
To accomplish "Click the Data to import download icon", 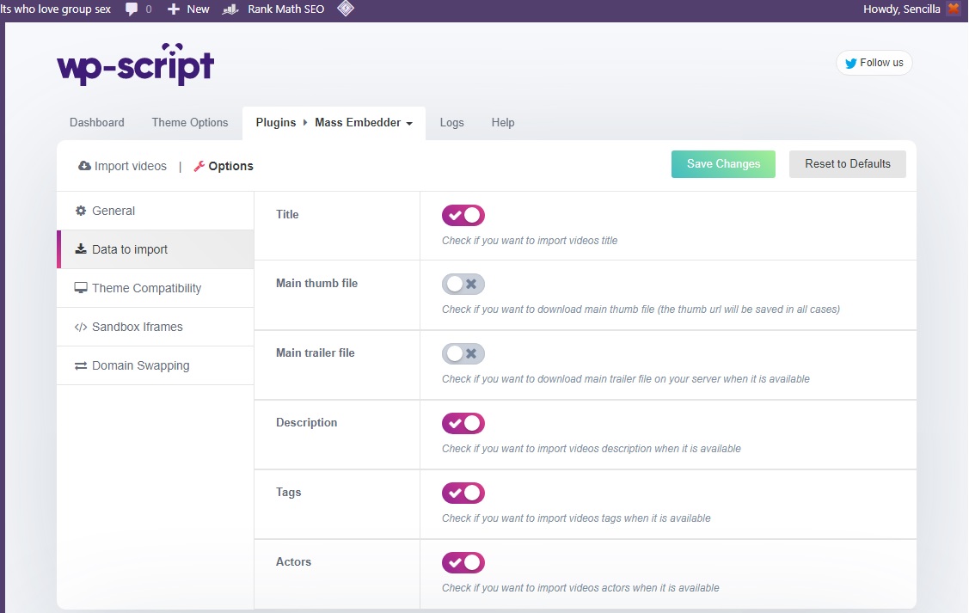I will 81,249.
